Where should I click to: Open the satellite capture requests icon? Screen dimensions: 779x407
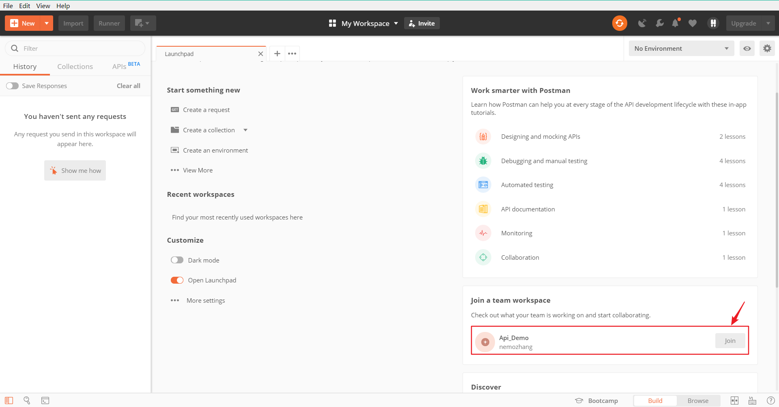pyautogui.click(x=642, y=23)
